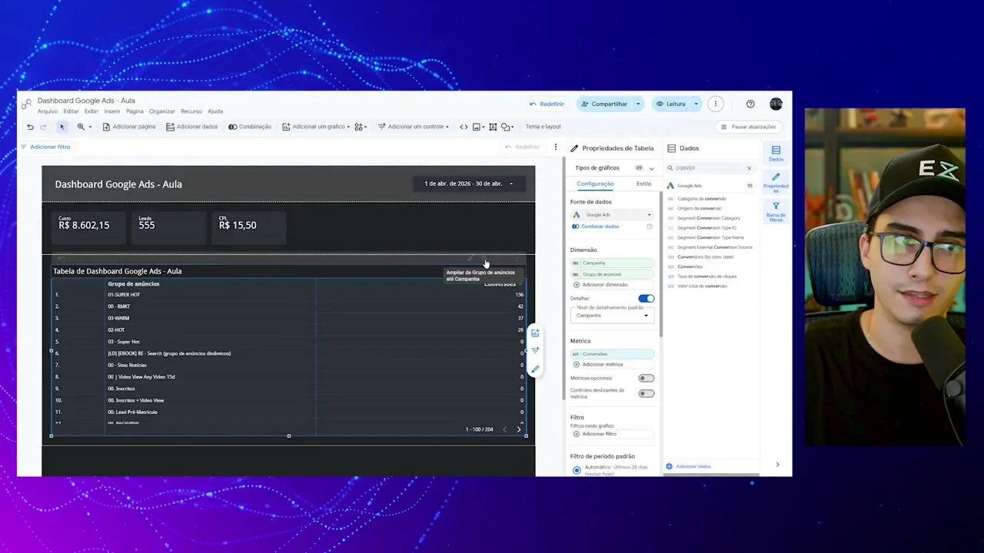
Task: Open the help question mark icon
Action: [x=750, y=104]
